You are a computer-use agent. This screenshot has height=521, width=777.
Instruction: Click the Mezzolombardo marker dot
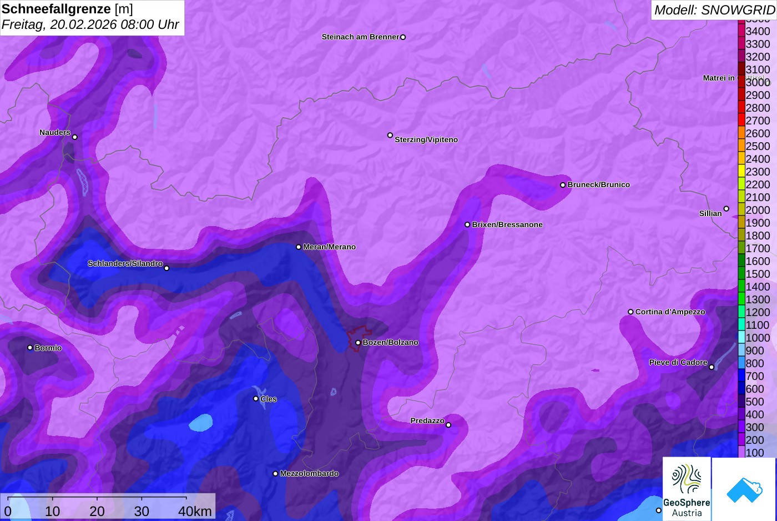click(x=275, y=474)
